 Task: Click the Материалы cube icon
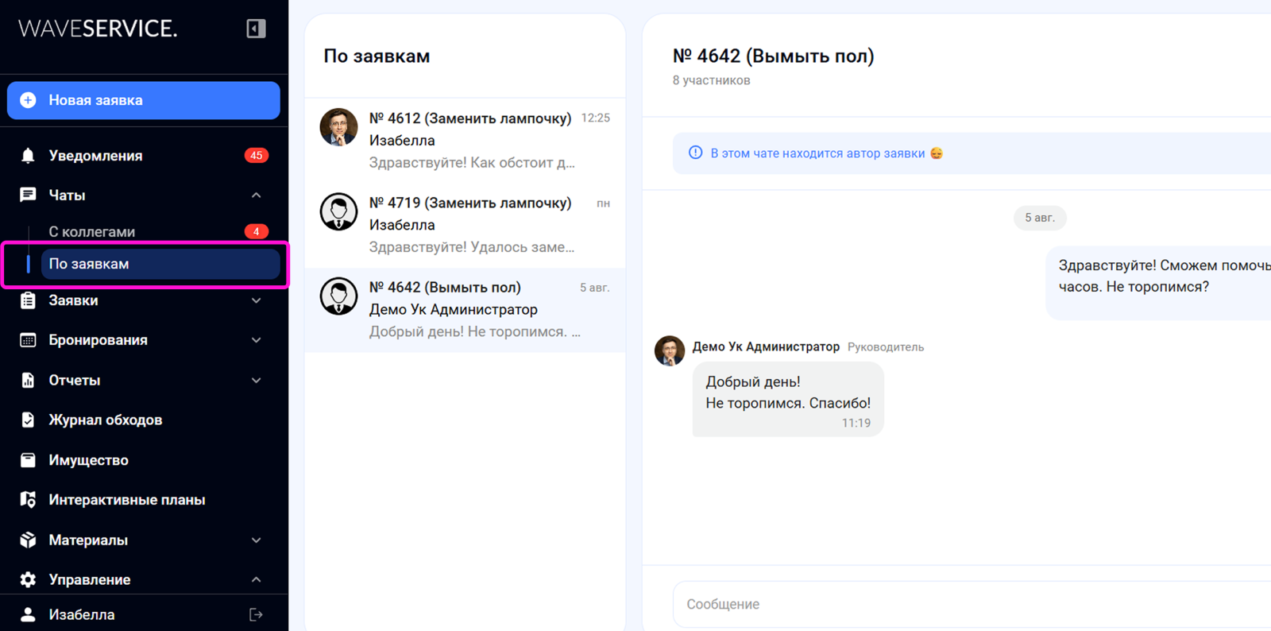pyautogui.click(x=28, y=540)
